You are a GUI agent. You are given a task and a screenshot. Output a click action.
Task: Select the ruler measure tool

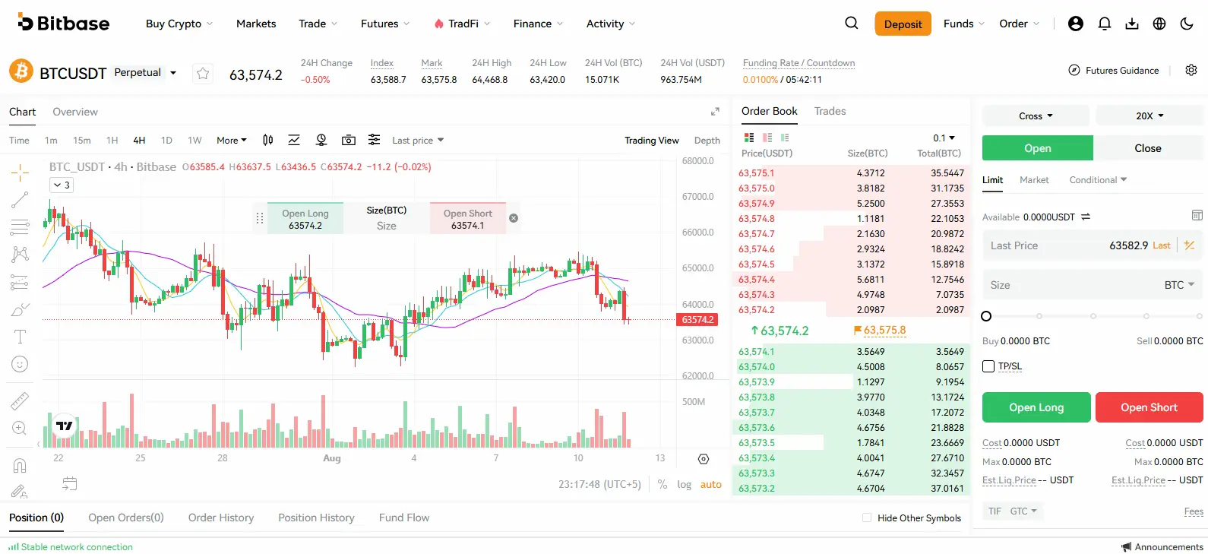[20, 400]
